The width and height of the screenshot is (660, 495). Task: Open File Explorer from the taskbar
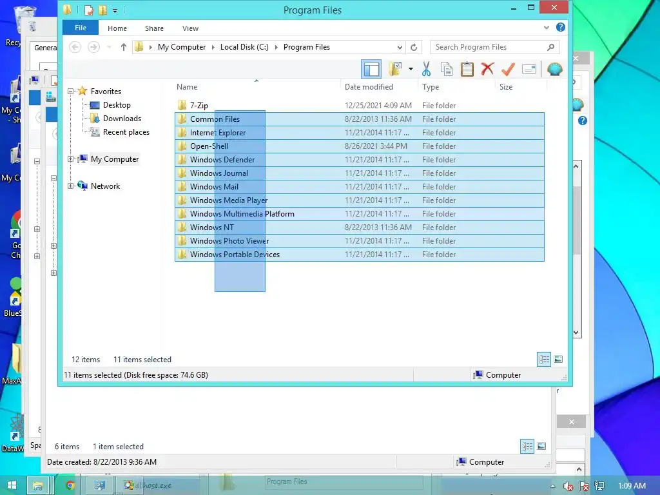click(x=38, y=485)
